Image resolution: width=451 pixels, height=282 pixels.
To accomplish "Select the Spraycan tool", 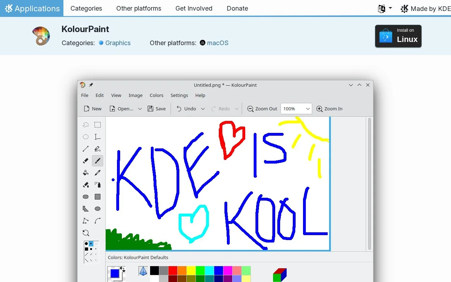I will [x=98, y=185].
